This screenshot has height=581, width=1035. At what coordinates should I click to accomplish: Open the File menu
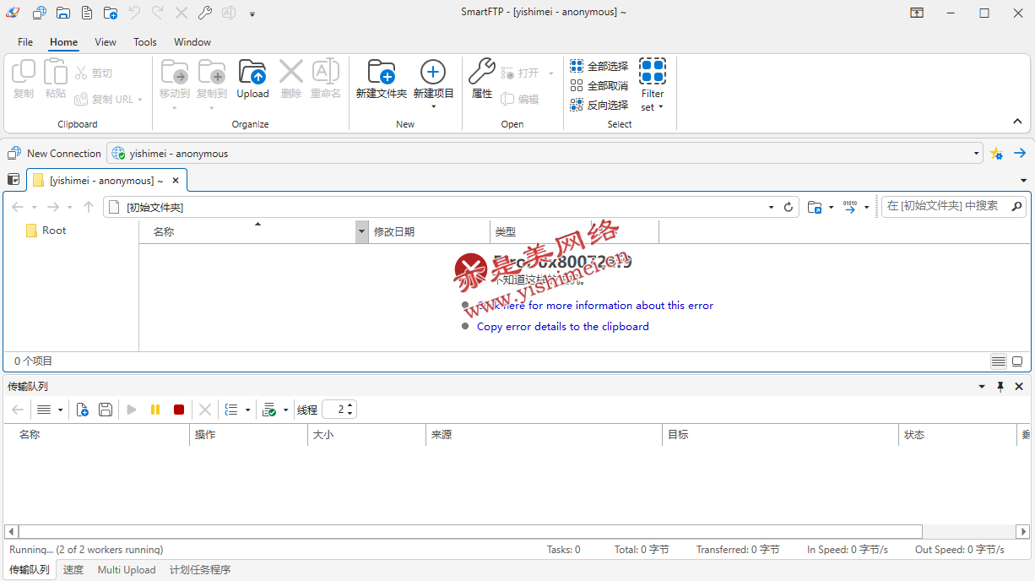click(25, 41)
